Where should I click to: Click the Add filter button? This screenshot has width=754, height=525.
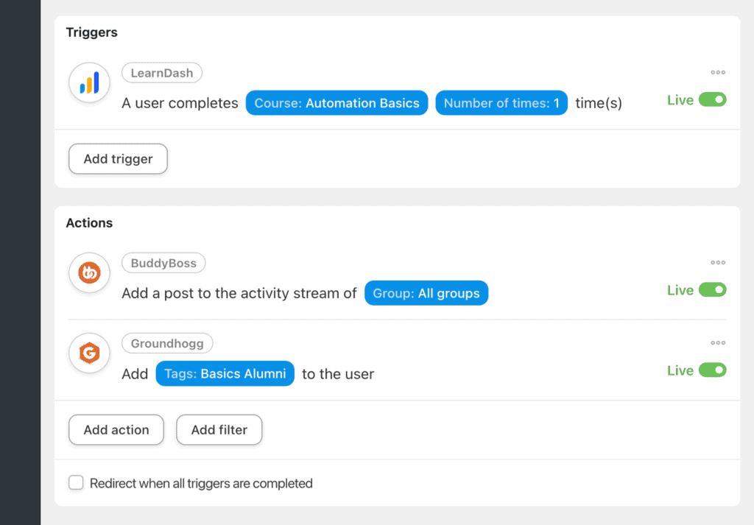(219, 429)
